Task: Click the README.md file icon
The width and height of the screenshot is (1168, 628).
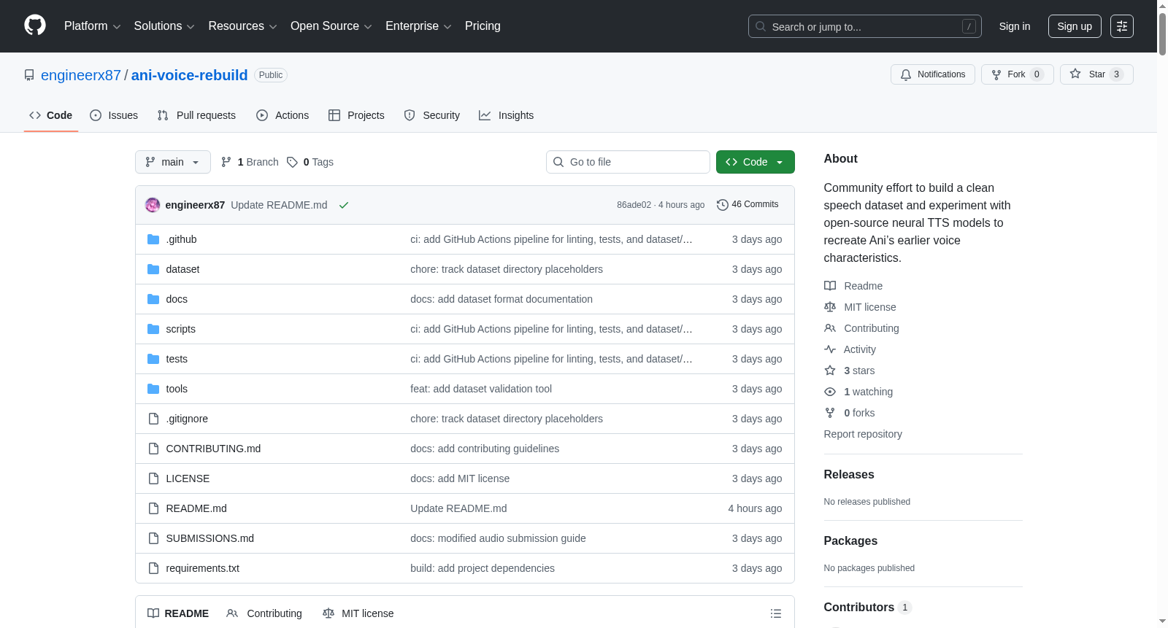Action: (x=153, y=508)
